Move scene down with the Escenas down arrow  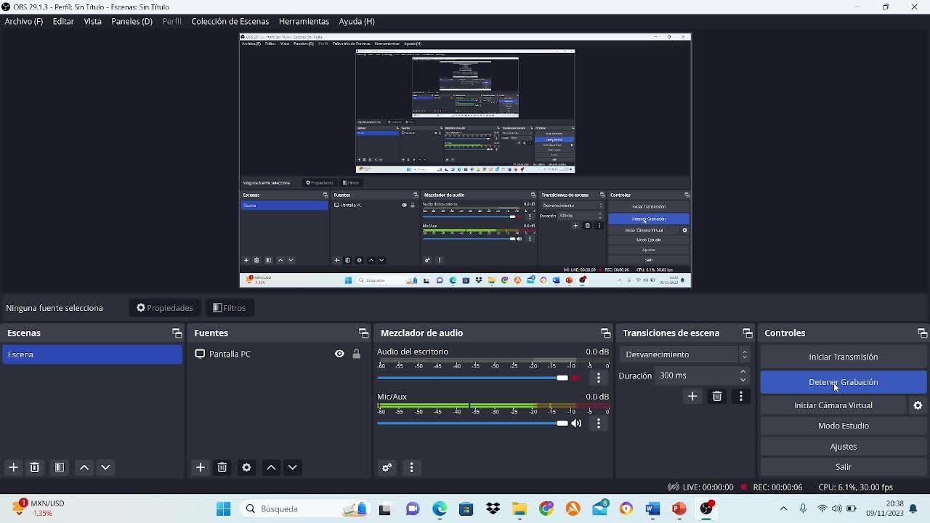105,467
